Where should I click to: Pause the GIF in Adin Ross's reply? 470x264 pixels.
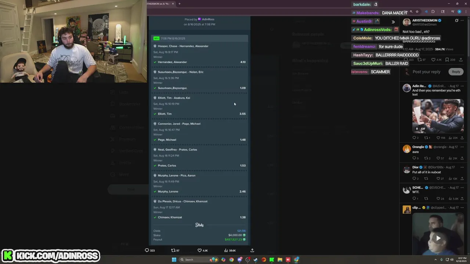click(417, 129)
